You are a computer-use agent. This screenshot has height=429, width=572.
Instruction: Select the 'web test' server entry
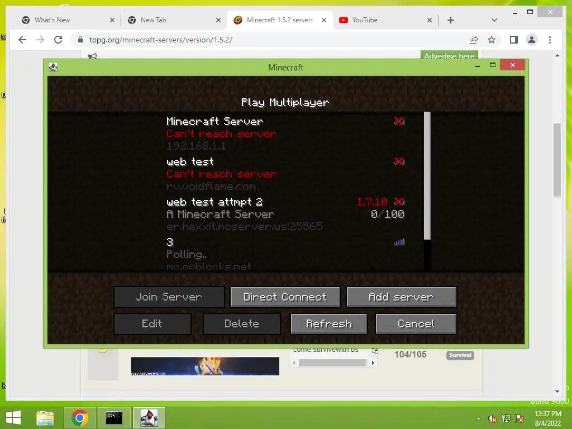coord(285,174)
